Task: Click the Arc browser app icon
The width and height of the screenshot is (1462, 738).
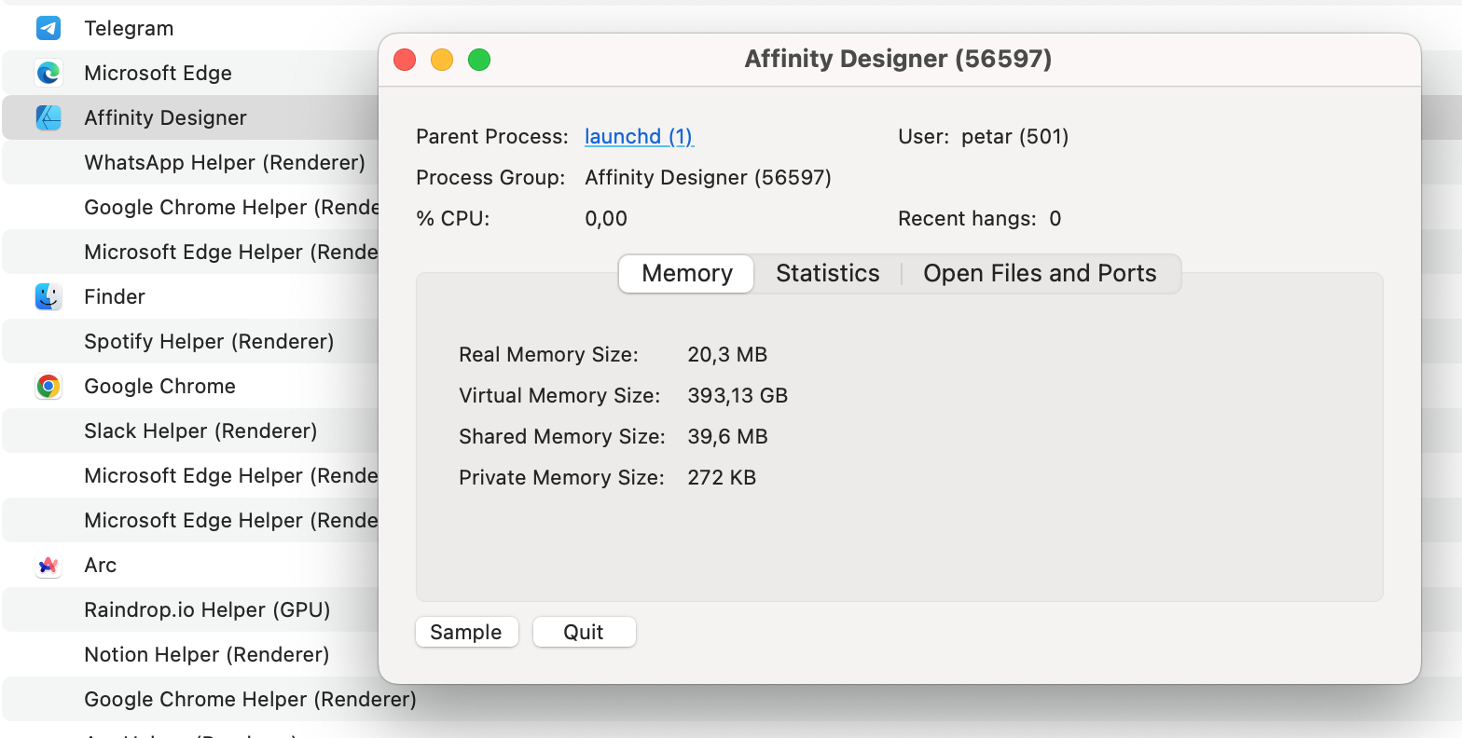Action: click(x=48, y=565)
